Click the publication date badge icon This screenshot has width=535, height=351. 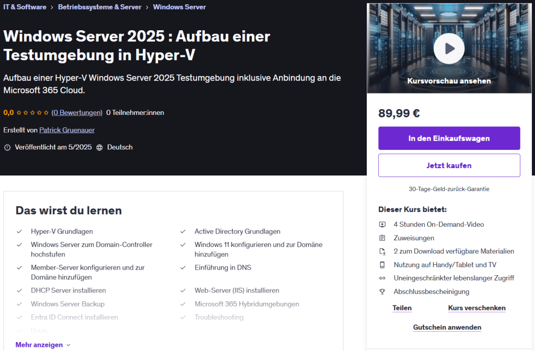7,148
